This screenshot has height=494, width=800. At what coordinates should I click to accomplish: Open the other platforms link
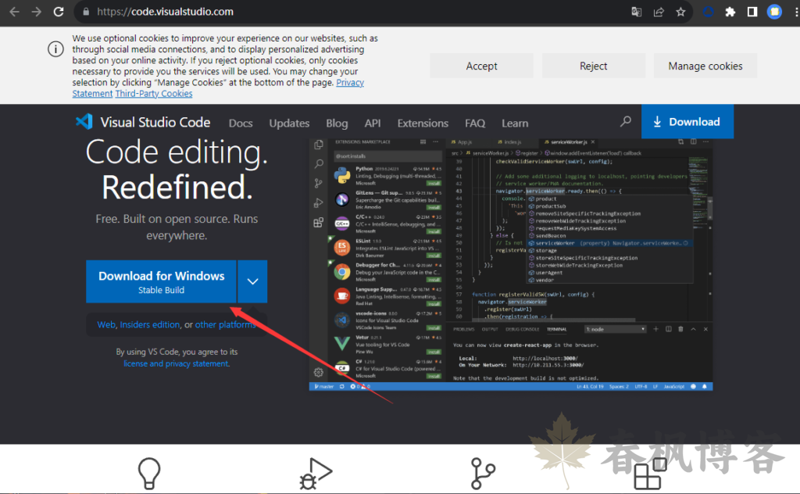[x=225, y=324]
